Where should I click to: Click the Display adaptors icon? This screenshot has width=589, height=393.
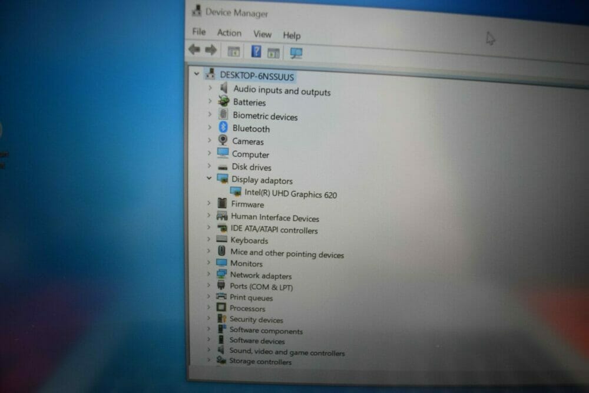(x=223, y=179)
